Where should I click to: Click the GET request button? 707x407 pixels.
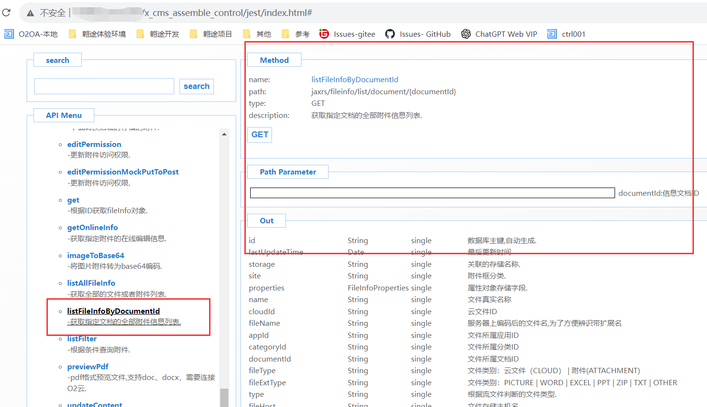pyautogui.click(x=260, y=135)
